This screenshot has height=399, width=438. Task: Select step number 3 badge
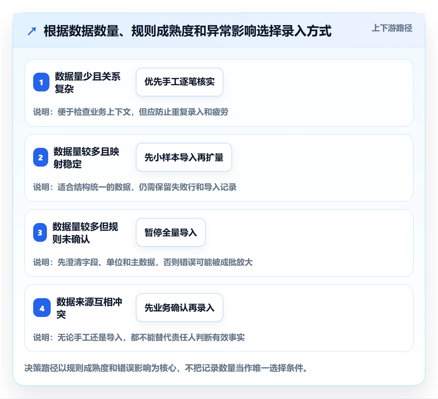(40, 232)
